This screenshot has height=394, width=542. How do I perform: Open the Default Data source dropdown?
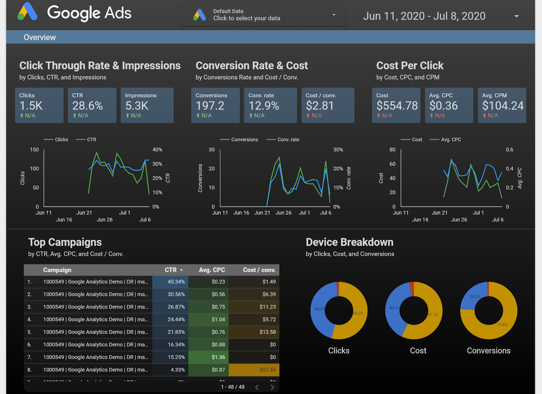(334, 15)
